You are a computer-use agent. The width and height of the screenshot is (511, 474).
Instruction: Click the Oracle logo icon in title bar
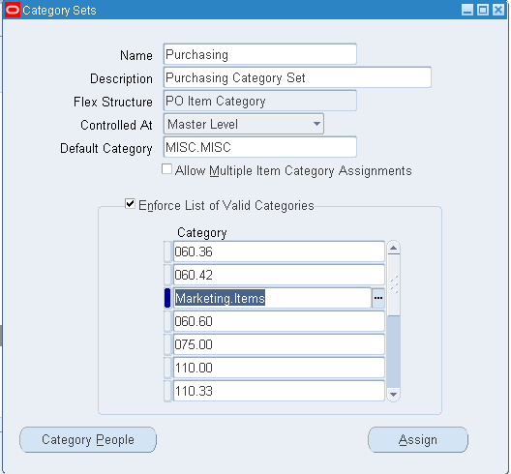point(13,10)
